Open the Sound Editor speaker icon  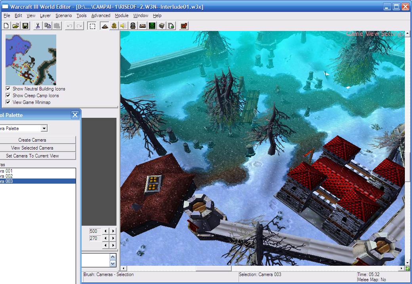(x=124, y=26)
